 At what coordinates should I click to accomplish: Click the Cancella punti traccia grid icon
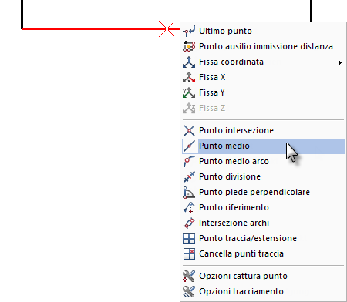coord(189,253)
